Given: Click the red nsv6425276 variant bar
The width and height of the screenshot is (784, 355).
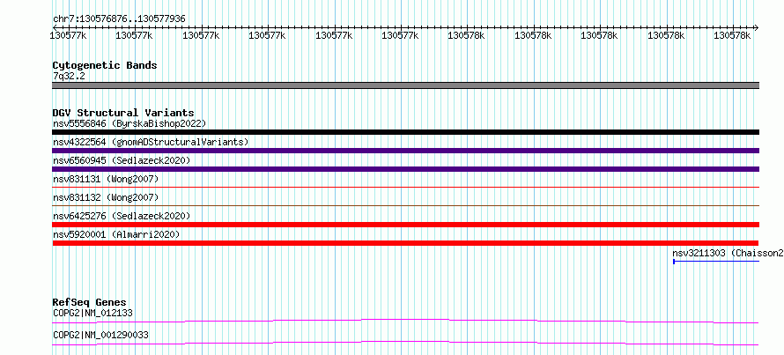Looking at the screenshot, I should tap(405, 225).
